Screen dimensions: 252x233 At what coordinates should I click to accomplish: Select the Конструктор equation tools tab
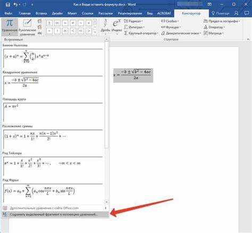[x=191, y=13]
